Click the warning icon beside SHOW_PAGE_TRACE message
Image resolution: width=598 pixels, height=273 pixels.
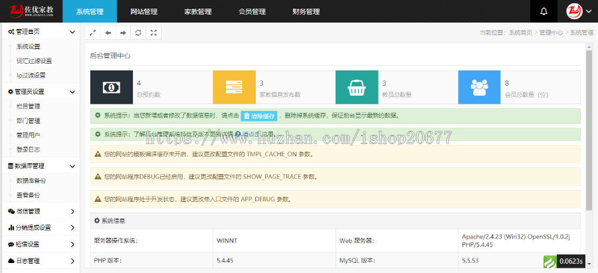[x=98, y=177]
